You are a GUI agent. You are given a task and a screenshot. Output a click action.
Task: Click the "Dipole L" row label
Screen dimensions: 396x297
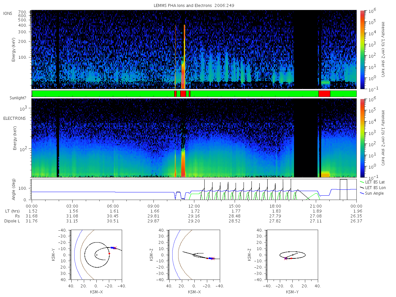point(12,221)
